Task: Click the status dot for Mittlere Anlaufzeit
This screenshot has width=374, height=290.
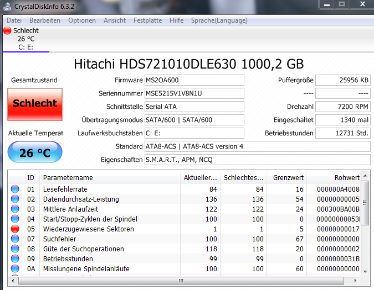Action: 15,209
